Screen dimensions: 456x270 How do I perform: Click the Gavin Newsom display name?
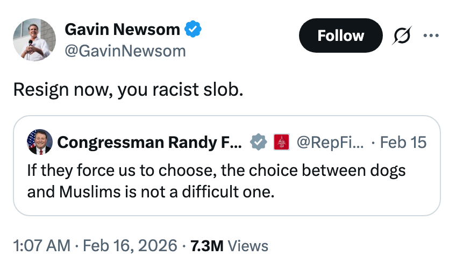[122, 30]
